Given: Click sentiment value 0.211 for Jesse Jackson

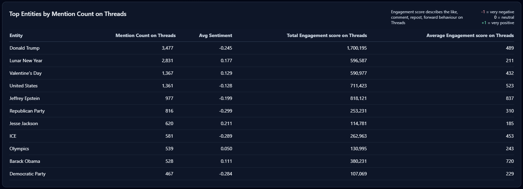Looking at the screenshot, I should [x=226, y=123].
